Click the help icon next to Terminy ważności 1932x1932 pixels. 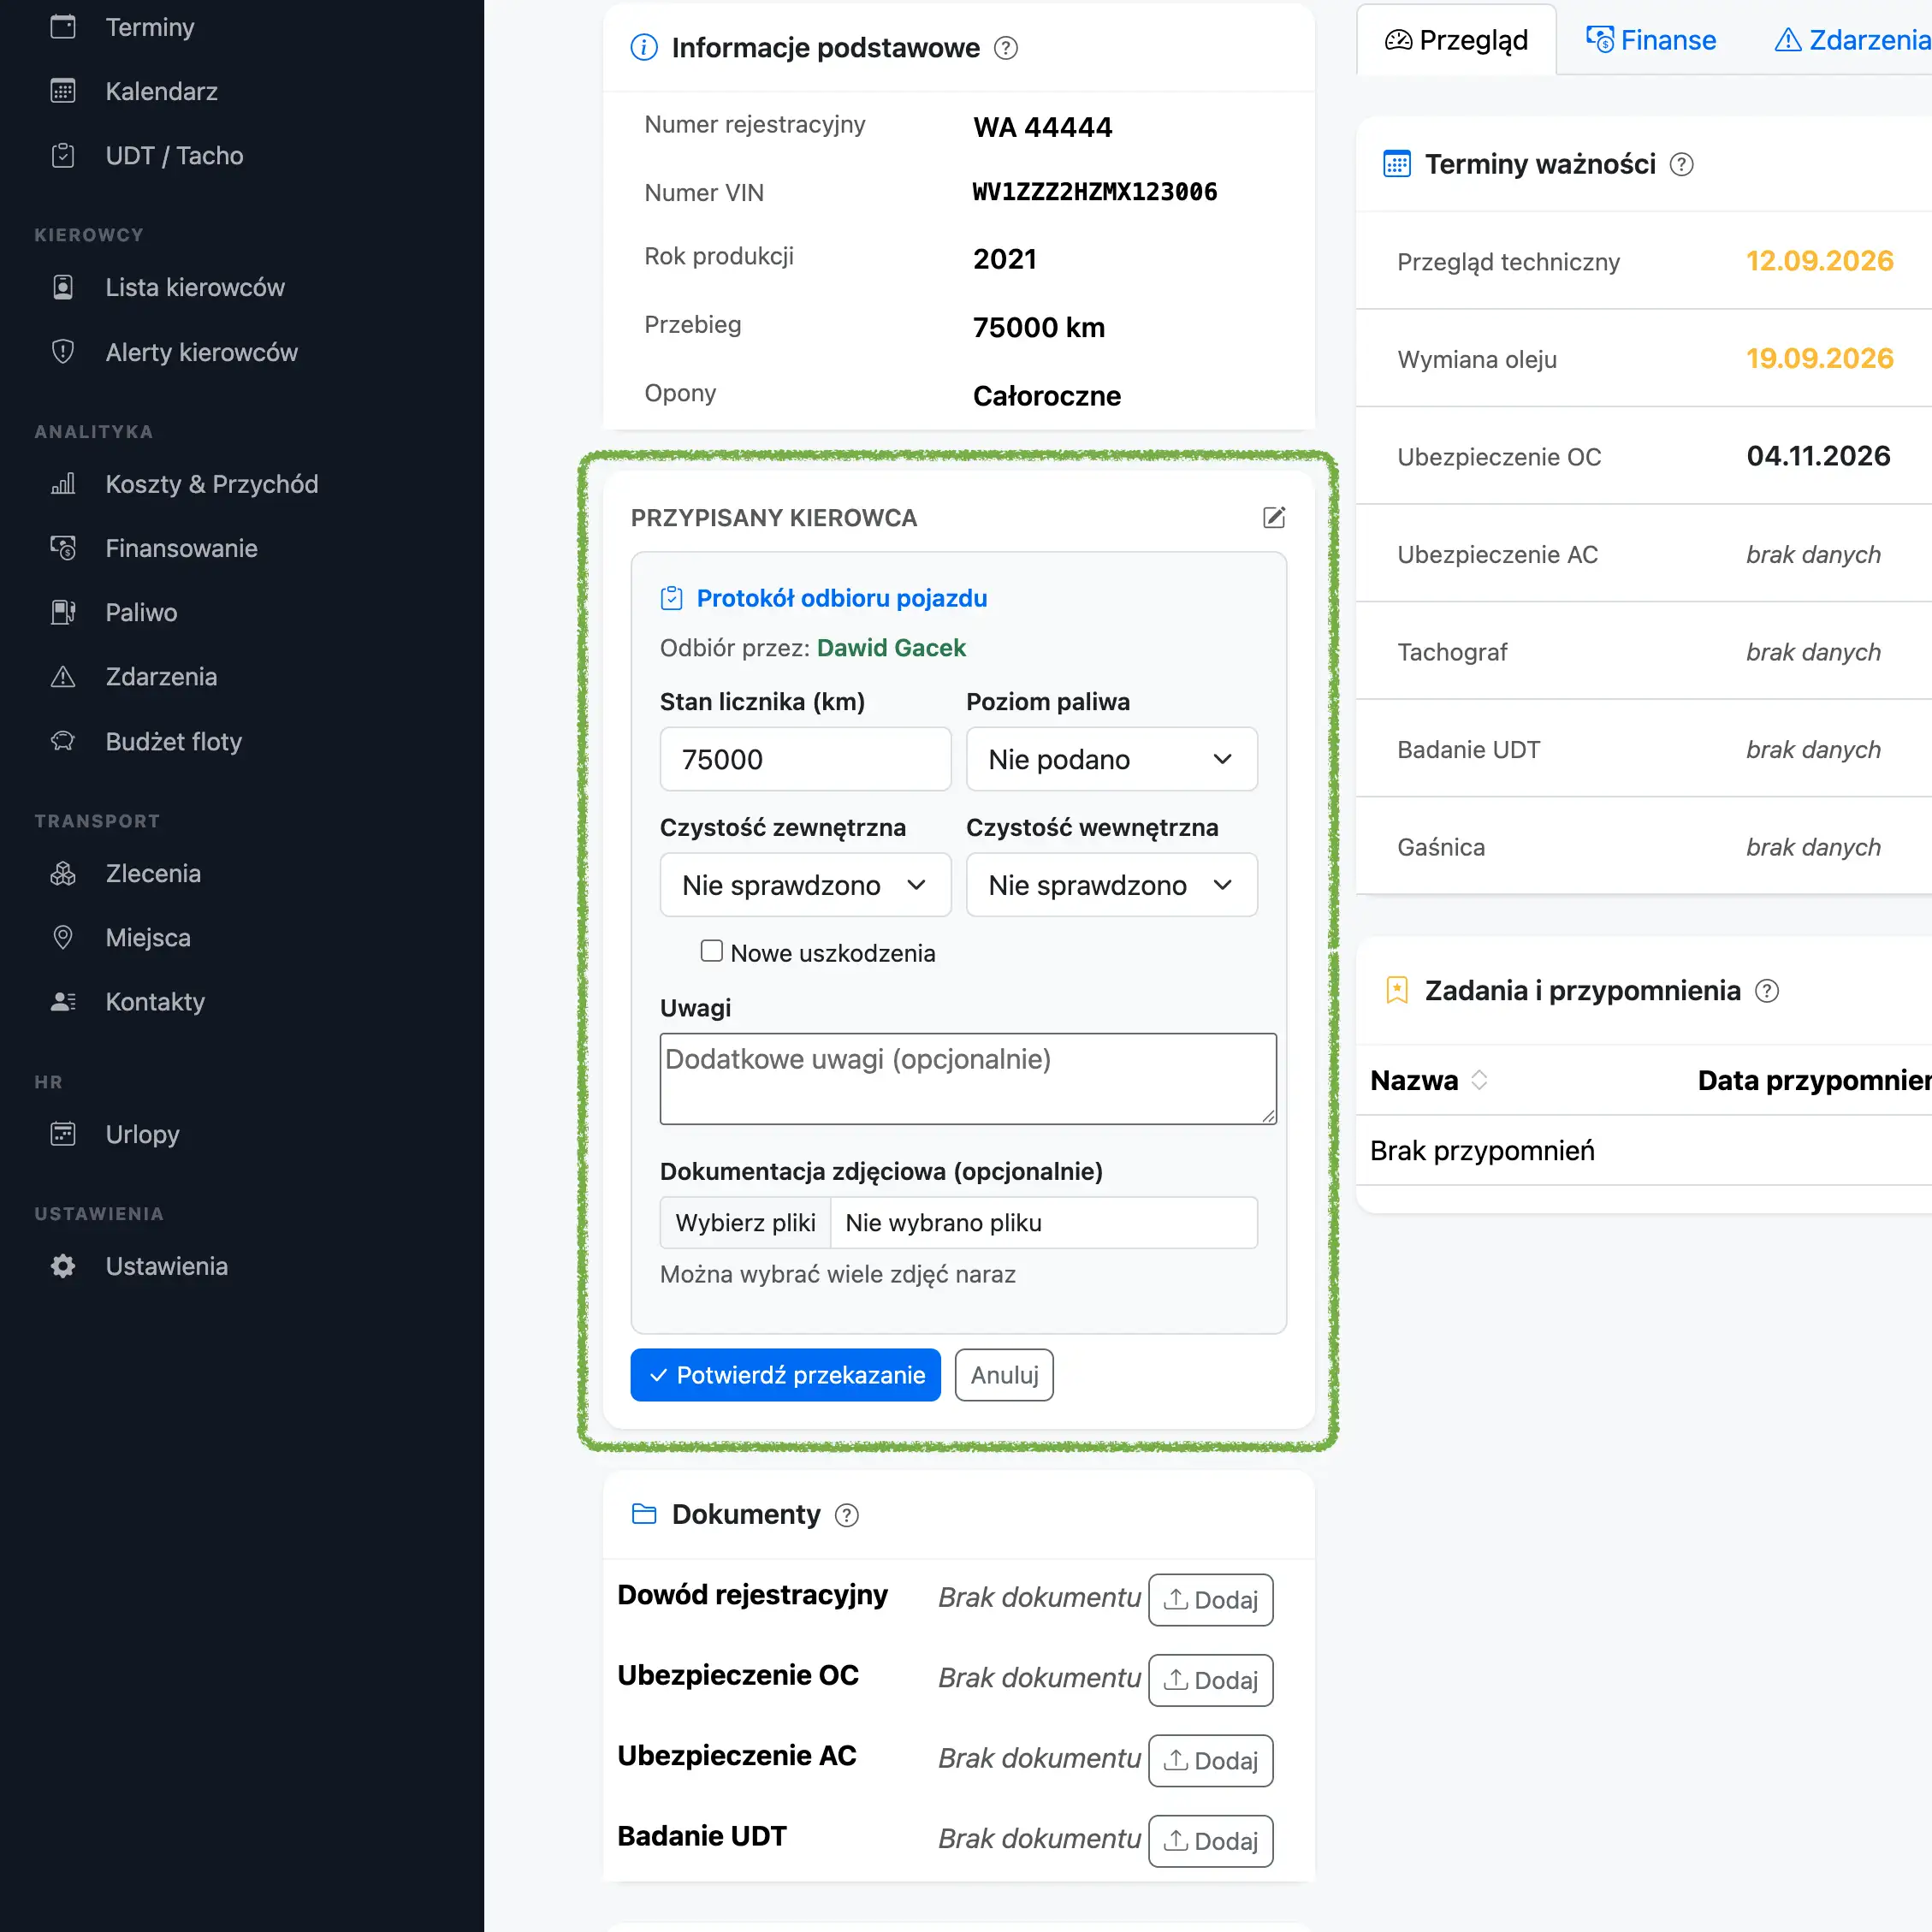coord(1681,164)
